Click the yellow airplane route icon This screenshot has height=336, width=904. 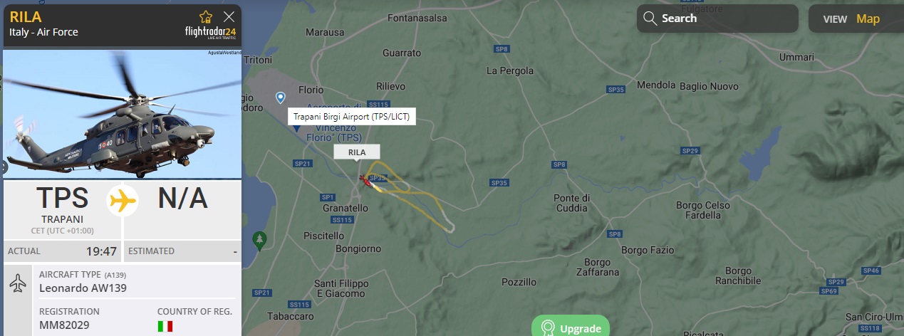(123, 201)
